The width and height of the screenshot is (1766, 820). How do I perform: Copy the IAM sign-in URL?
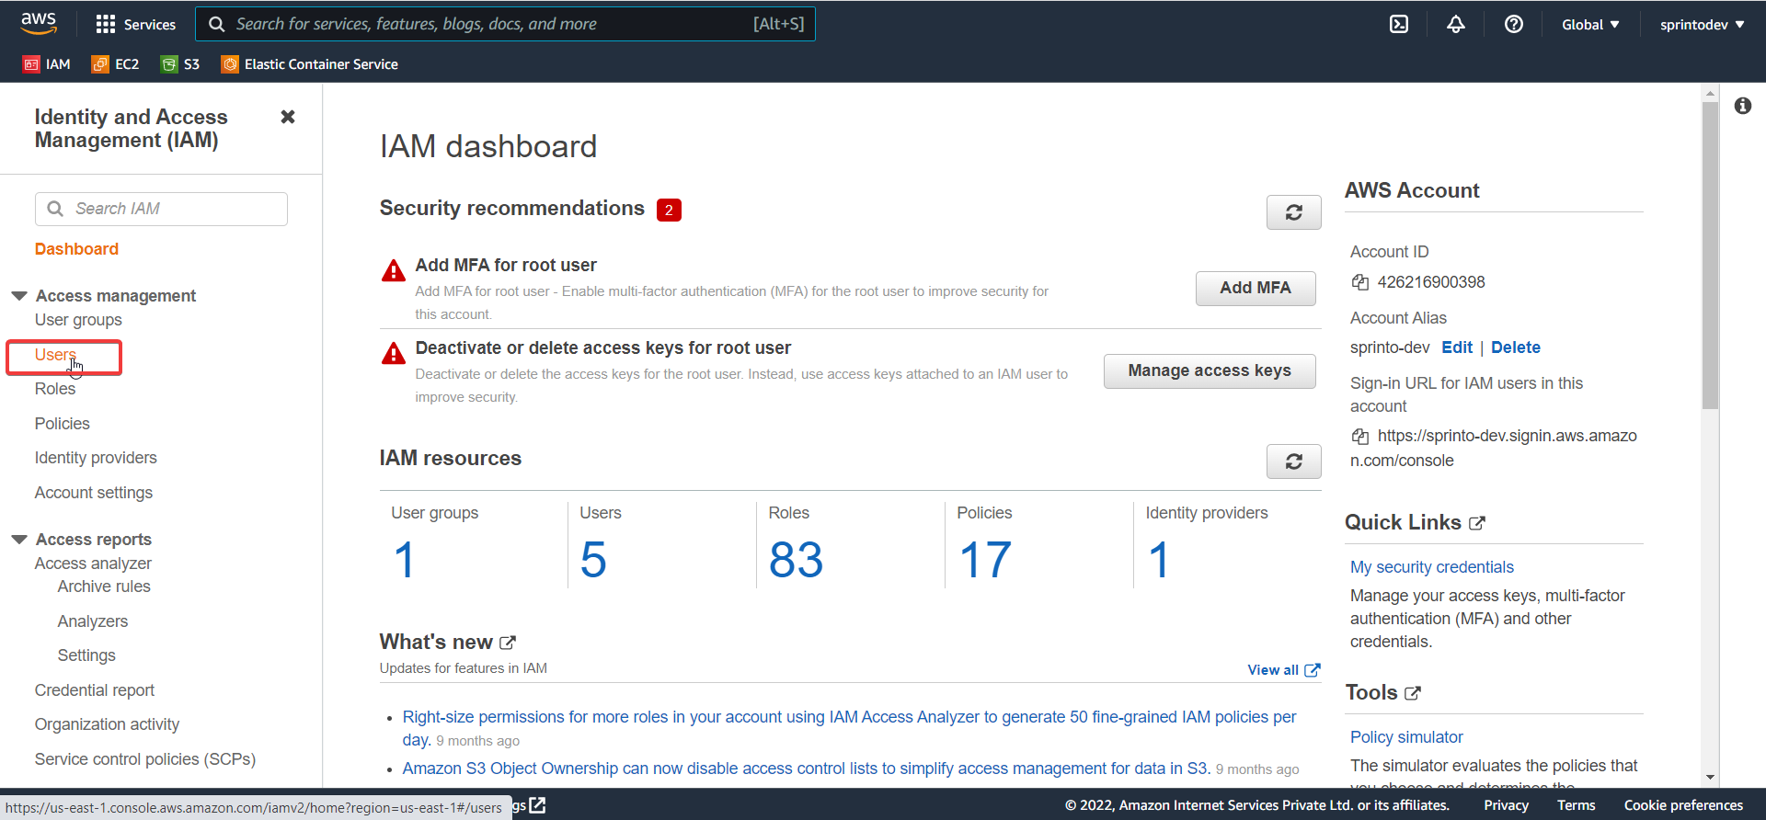[1359, 436]
